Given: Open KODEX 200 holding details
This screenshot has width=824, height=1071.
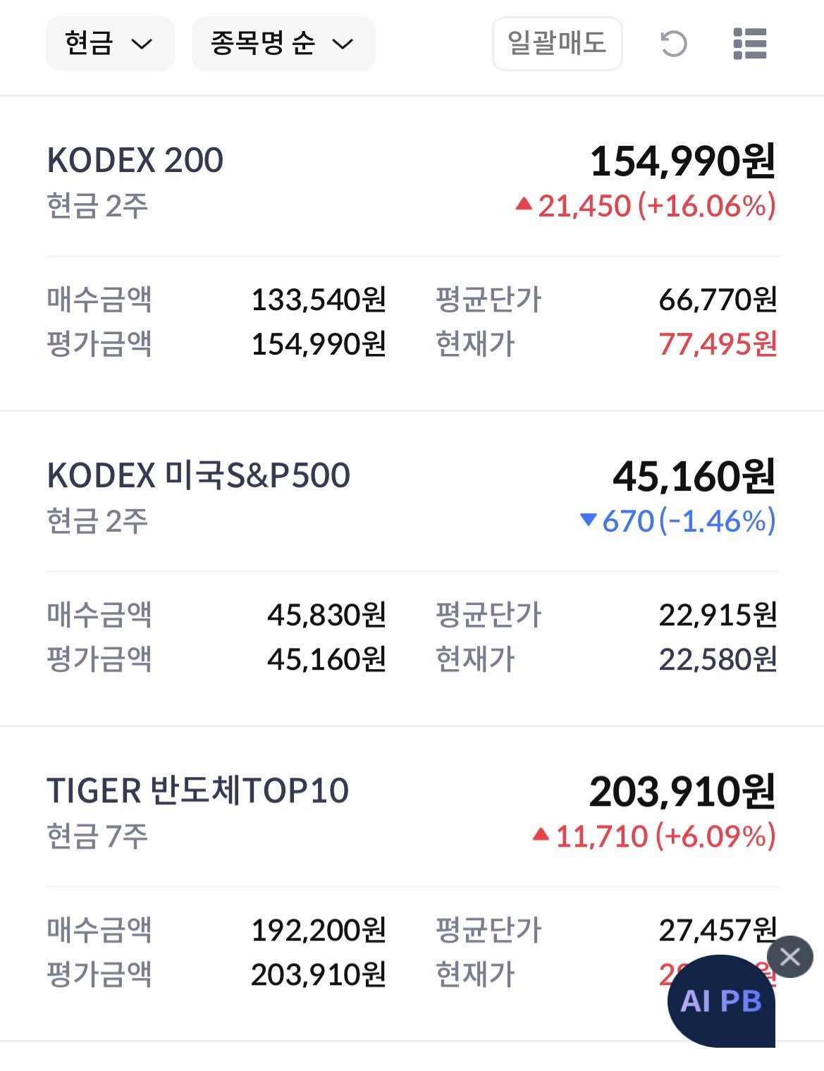Looking at the screenshot, I should point(135,160).
